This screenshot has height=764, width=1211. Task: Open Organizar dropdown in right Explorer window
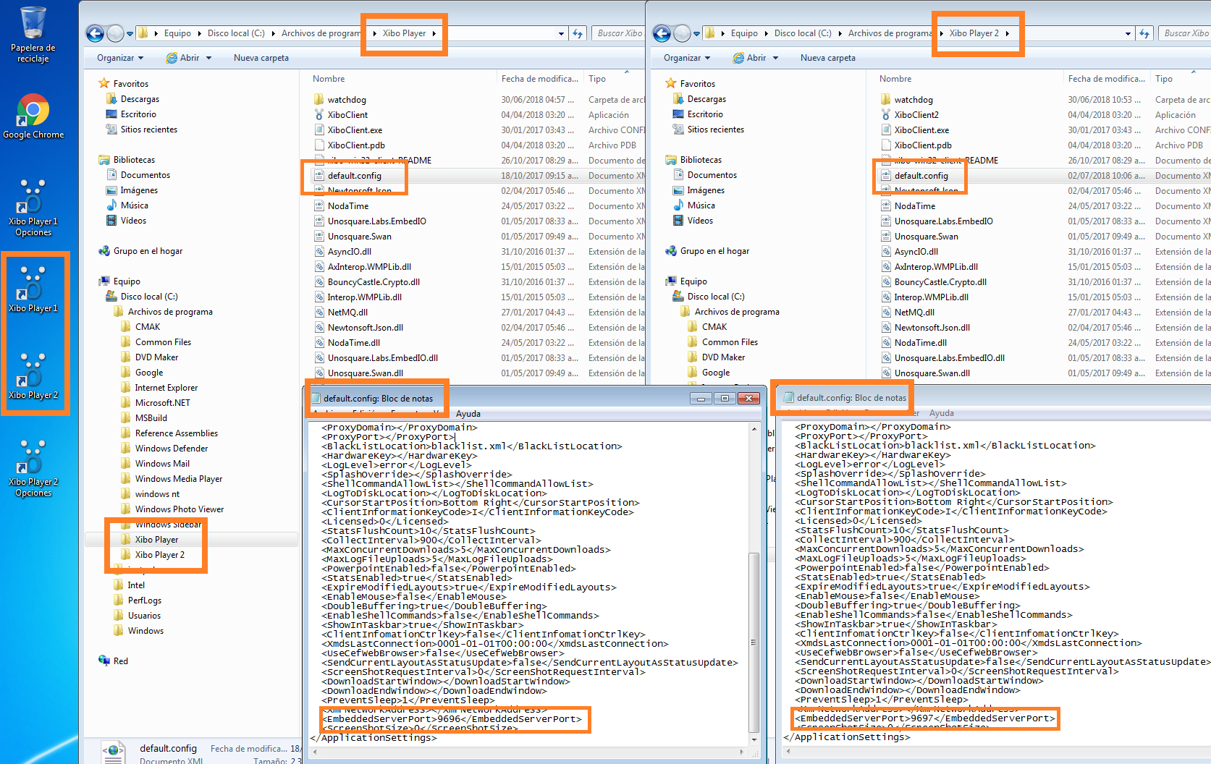[x=687, y=58]
